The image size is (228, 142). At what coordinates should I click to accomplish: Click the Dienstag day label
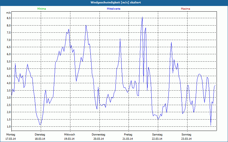[40, 135]
